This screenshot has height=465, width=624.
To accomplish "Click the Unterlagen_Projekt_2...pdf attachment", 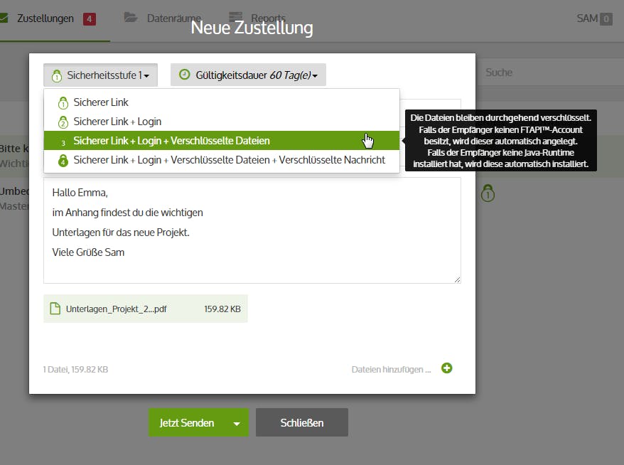I will click(x=145, y=309).
